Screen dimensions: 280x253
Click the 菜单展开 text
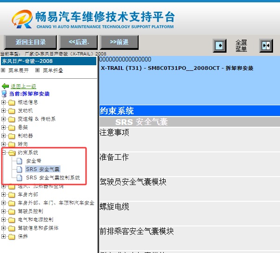point(19,70)
